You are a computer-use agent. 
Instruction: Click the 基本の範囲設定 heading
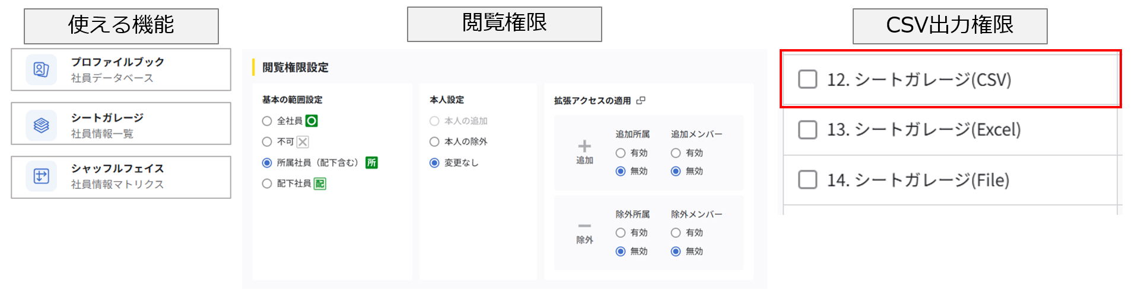coord(293,100)
